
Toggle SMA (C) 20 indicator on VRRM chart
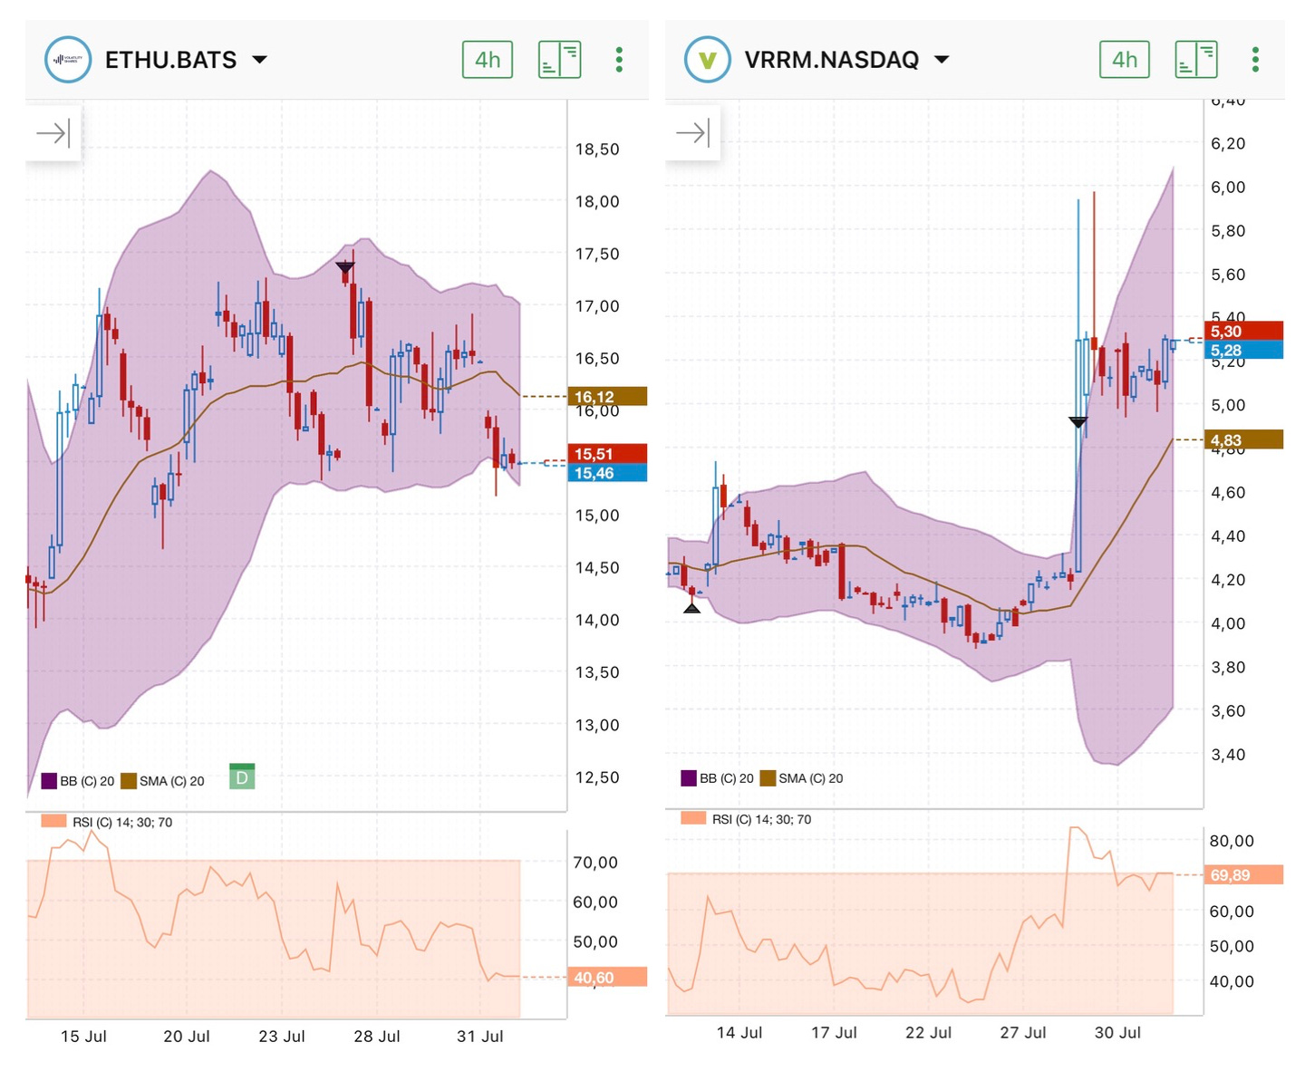pyautogui.click(x=801, y=778)
